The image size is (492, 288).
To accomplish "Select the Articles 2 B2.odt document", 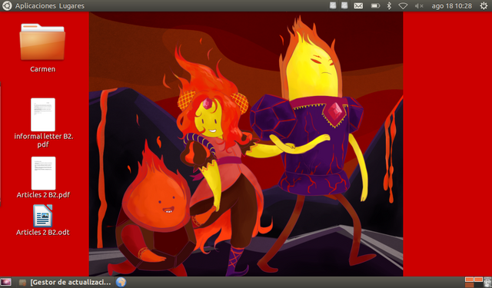I will tap(43, 220).
